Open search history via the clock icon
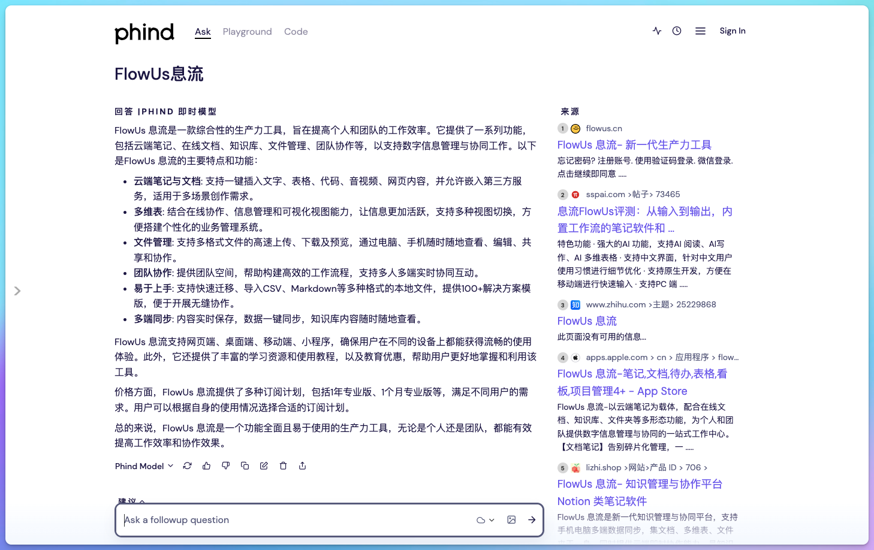The image size is (874, 550). coord(677,31)
